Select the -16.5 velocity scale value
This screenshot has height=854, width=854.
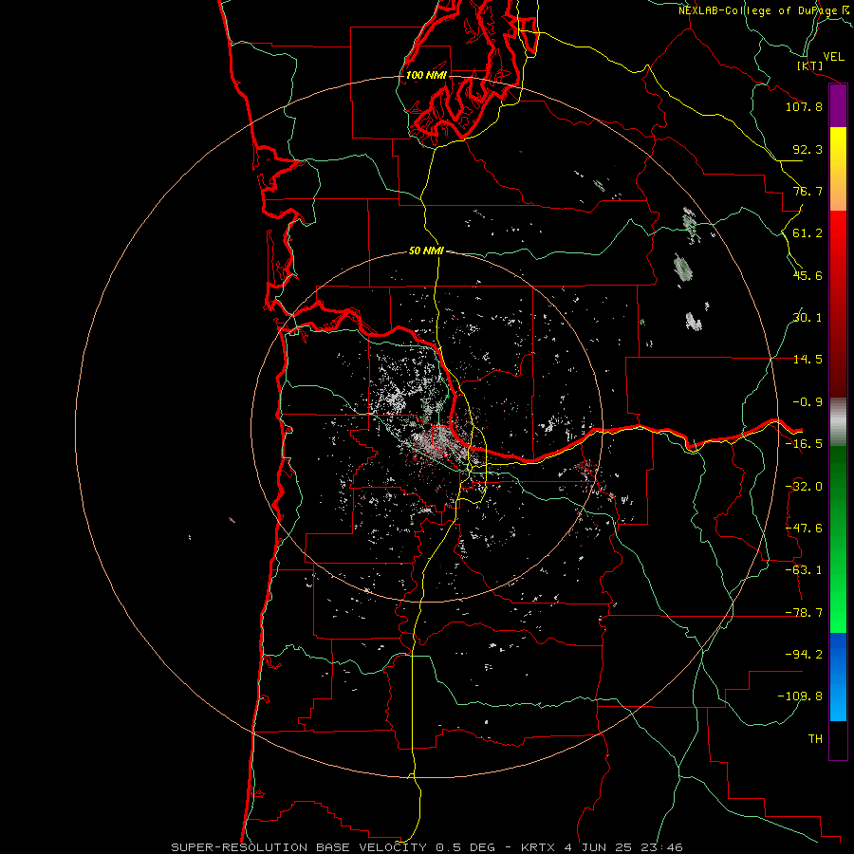tap(804, 444)
